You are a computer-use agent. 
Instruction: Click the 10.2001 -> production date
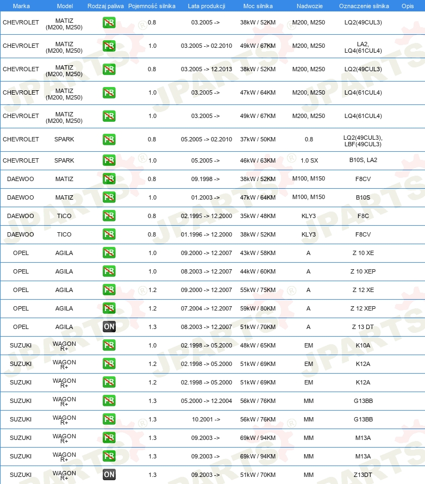pyautogui.click(x=206, y=419)
